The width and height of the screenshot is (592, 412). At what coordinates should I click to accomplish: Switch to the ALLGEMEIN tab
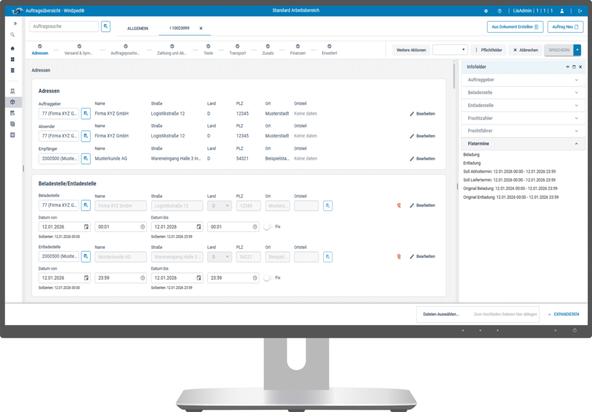click(x=138, y=28)
